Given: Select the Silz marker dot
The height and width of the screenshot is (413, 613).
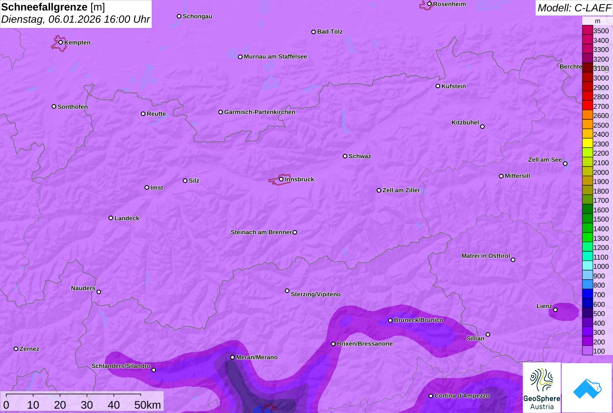Looking at the screenshot, I should tap(185, 180).
